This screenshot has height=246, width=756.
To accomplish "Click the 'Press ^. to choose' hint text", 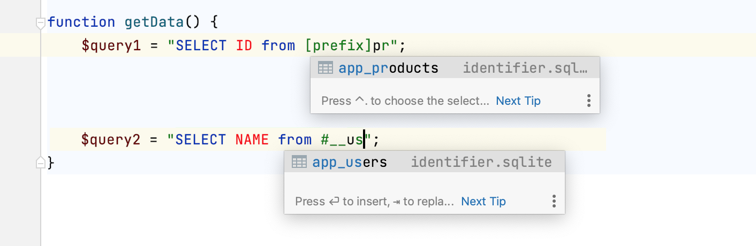I will 405,101.
